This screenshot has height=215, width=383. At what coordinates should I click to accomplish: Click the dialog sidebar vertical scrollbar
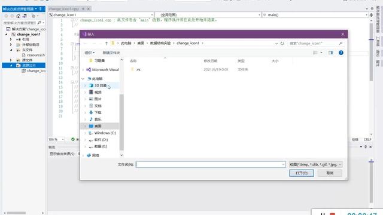tap(121, 122)
